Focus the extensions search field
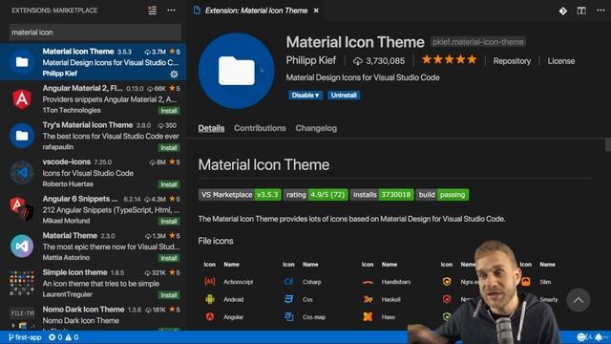The height and width of the screenshot is (344, 611). point(95,32)
